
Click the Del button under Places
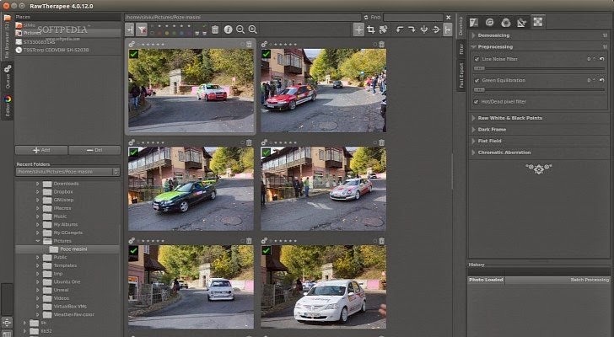point(94,150)
